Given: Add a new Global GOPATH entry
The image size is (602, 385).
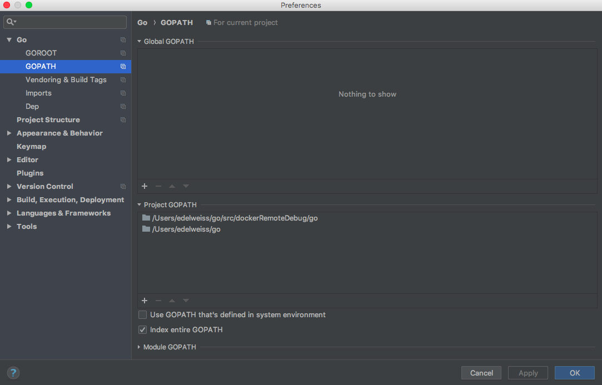Looking at the screenshot, I should coord(145,186).
